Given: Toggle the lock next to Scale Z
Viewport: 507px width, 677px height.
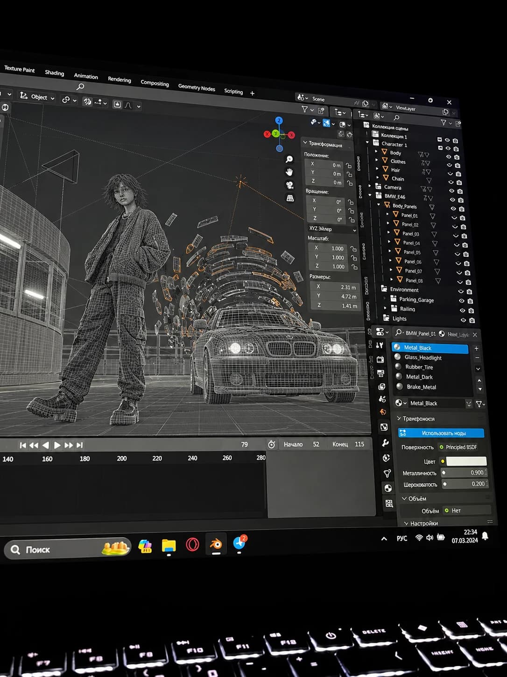Looking at the screenshot, I should (354, 267).
